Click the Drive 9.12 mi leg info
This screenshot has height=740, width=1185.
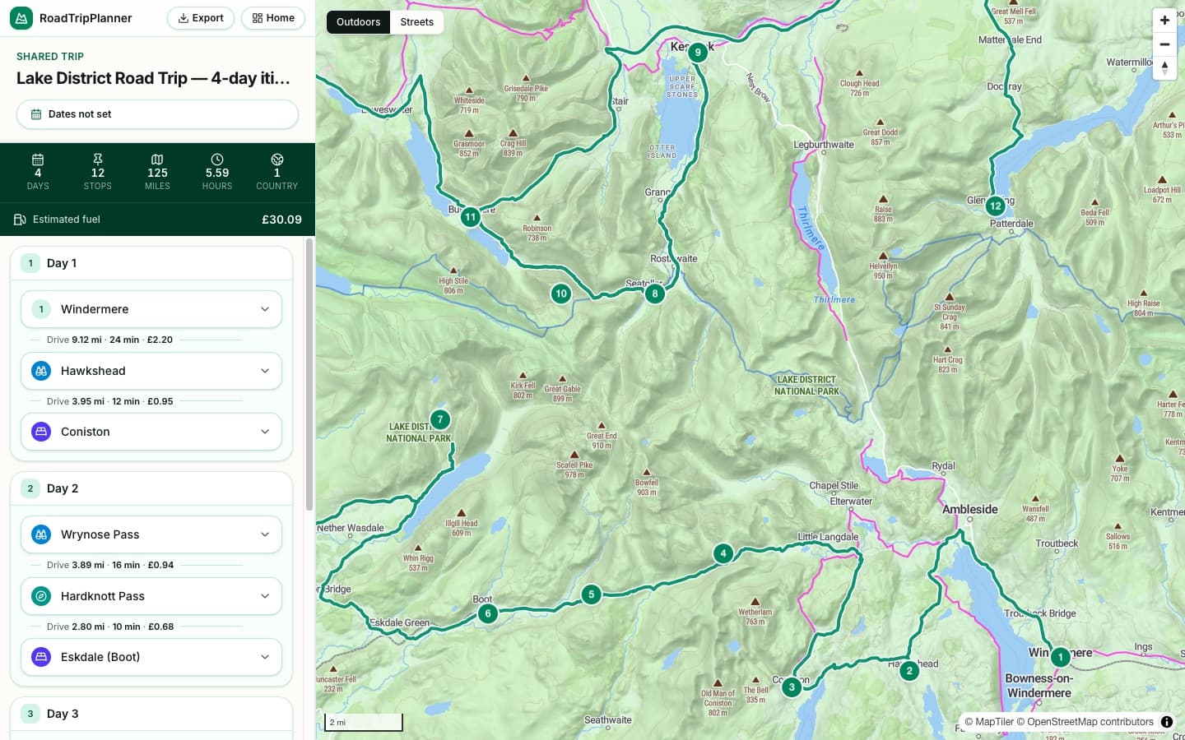tap(109, 340)
